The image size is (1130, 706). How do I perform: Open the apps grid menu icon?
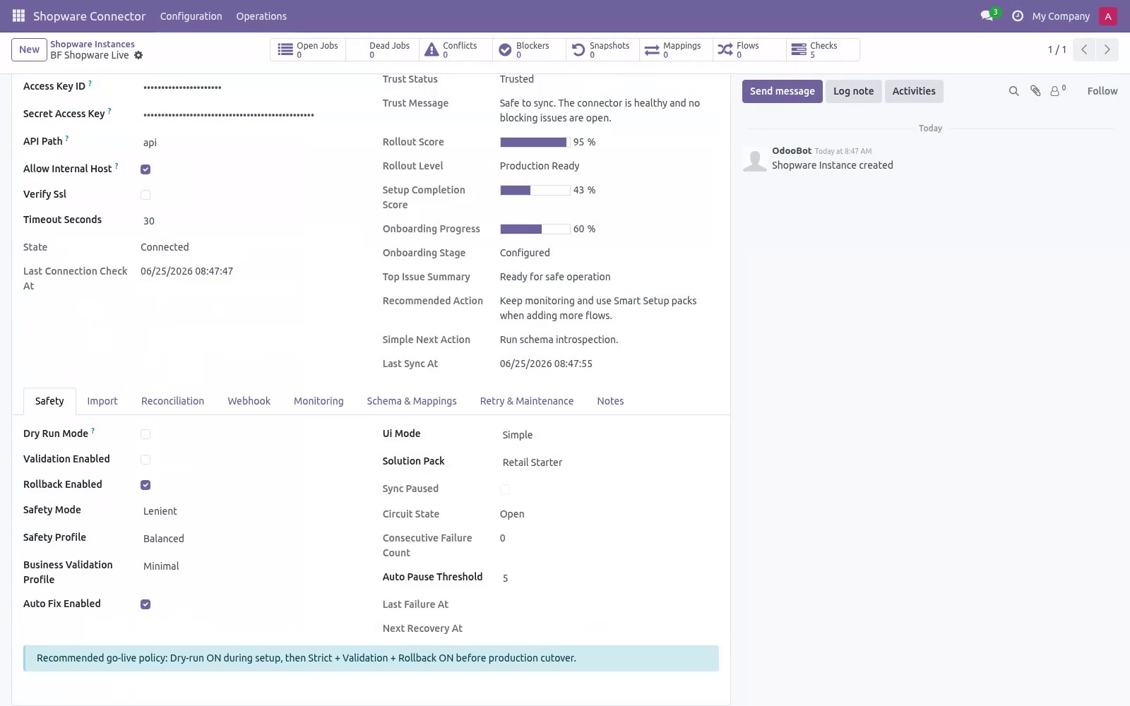click(18, 16)
